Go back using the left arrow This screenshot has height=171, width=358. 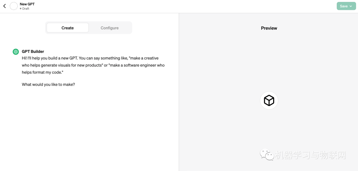click(x=5, y=6)
